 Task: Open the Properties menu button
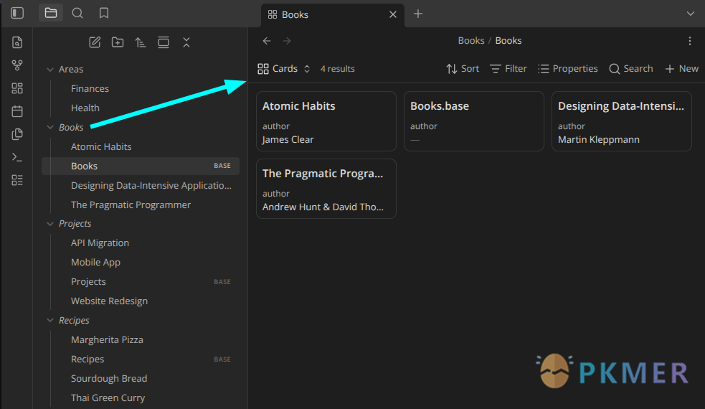(x=568, y=69)
